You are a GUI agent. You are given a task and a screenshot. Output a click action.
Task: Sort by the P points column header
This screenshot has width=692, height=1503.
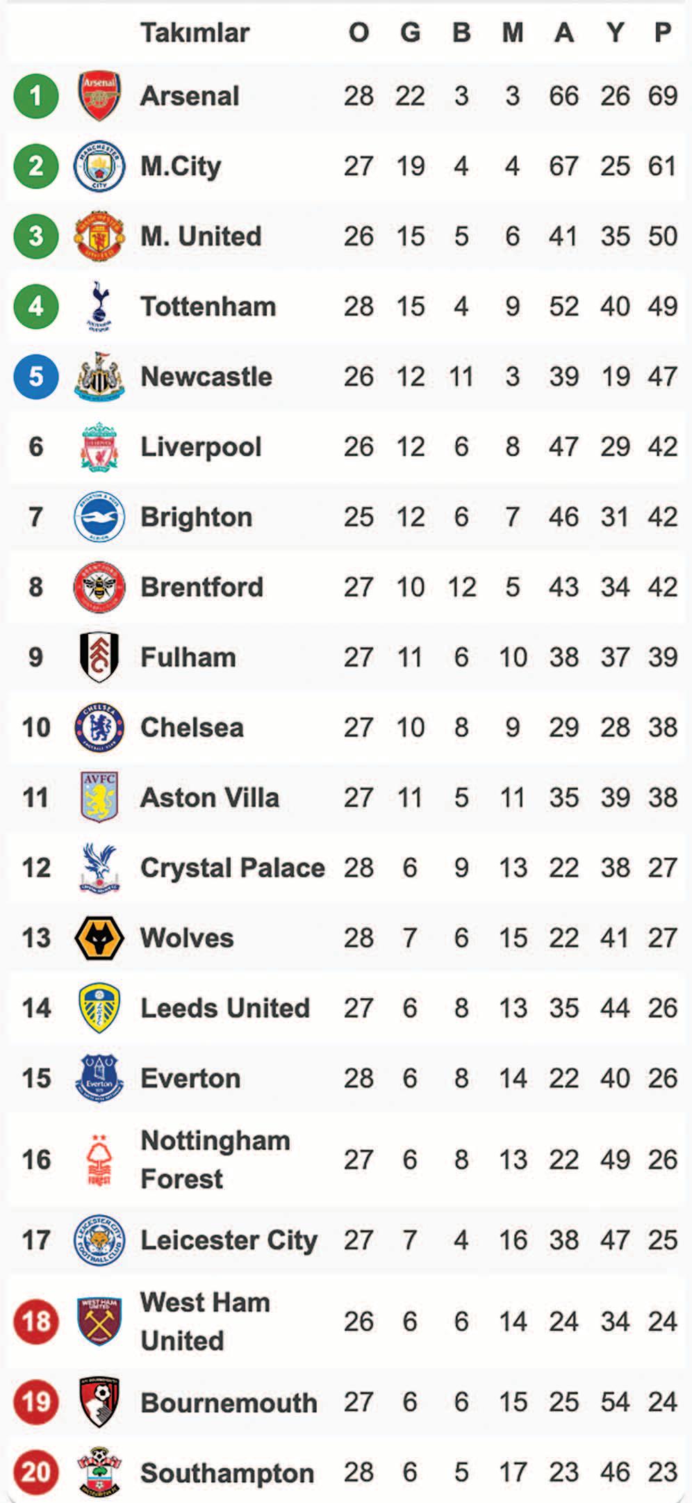coord(663,32)
